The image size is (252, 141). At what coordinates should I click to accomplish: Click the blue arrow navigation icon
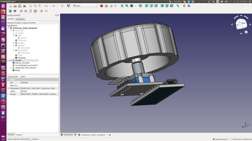[x=15, y=11]
